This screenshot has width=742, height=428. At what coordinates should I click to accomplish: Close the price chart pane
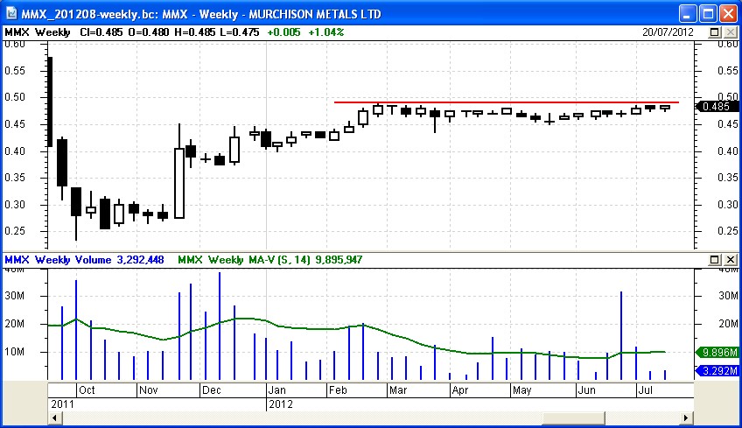pyautogui.click(x=731, y=32)
